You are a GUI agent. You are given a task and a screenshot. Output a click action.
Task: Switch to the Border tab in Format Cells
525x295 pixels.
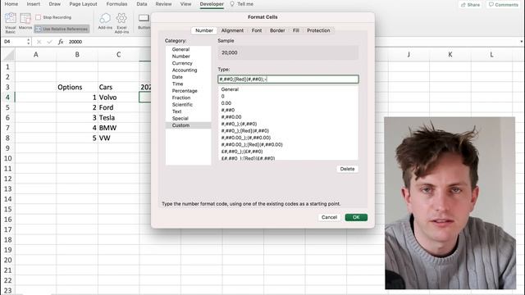(277, 30)
